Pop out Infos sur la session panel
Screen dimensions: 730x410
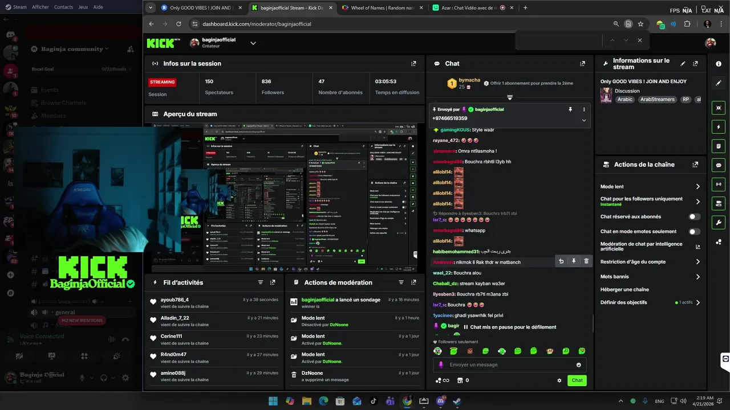point(413,64)
